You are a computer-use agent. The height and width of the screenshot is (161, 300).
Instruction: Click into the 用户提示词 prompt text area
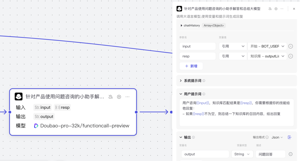[236, 119]
